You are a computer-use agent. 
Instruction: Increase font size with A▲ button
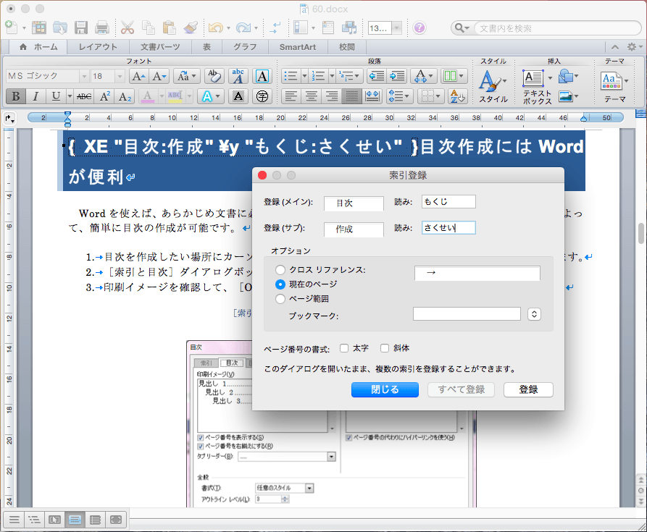click(x=138, y=76)
